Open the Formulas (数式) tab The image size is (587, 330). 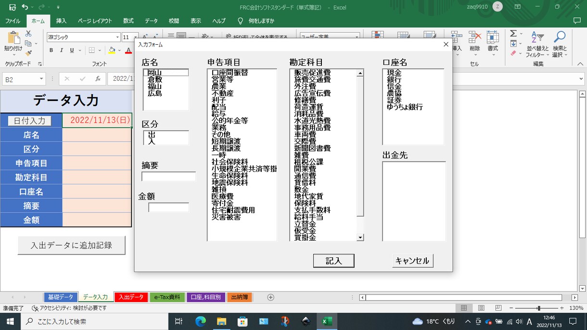128,21
